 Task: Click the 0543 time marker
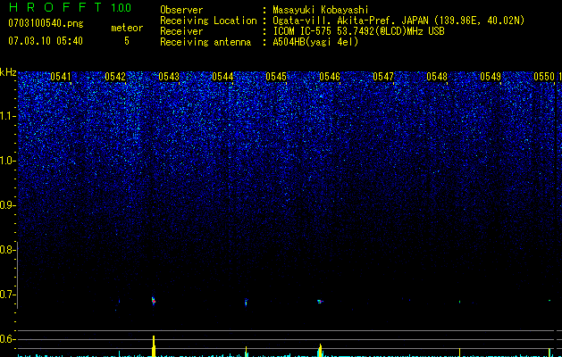click(x=169, y=77)
